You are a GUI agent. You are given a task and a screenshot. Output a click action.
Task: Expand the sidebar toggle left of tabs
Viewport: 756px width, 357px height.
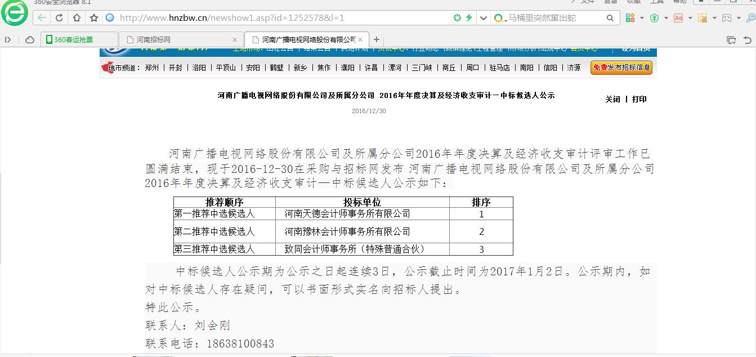pyautogui.click(x=8, y=40)
